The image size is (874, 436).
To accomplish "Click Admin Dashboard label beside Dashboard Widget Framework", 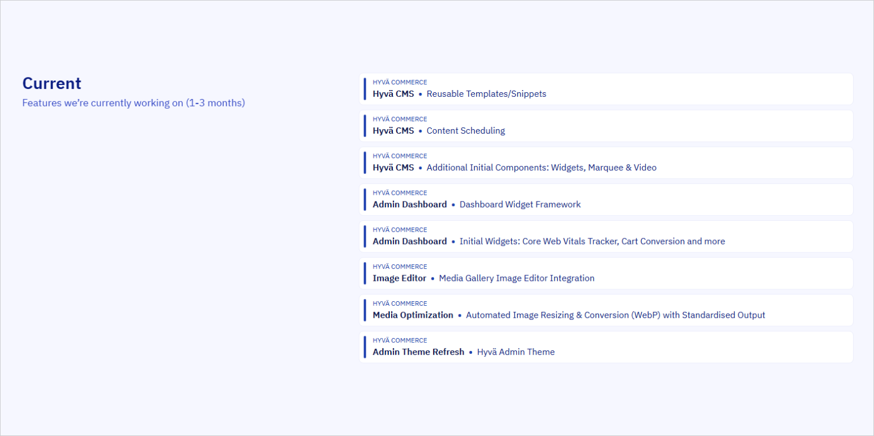I will click(x=410, y=204).
